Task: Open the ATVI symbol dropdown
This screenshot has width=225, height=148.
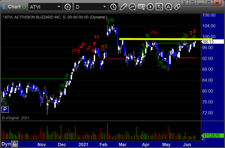Action: [x=59, y=7]
